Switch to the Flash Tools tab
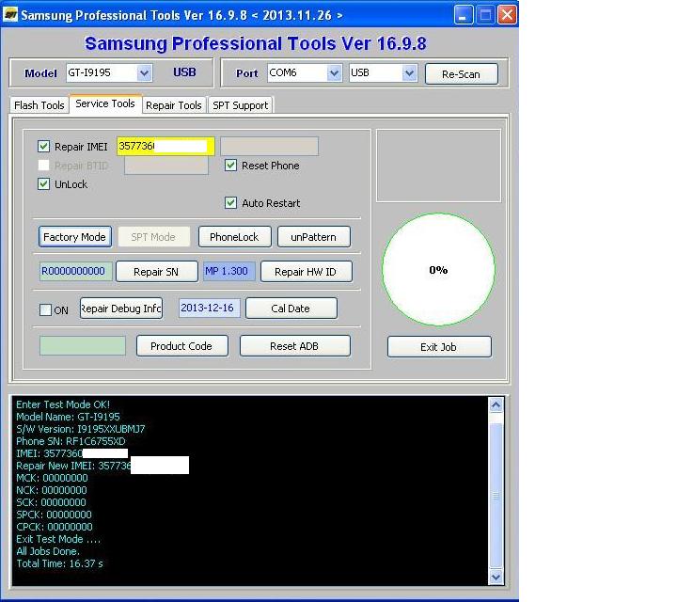Screen dimensions: 677x602 coord(39,105)
